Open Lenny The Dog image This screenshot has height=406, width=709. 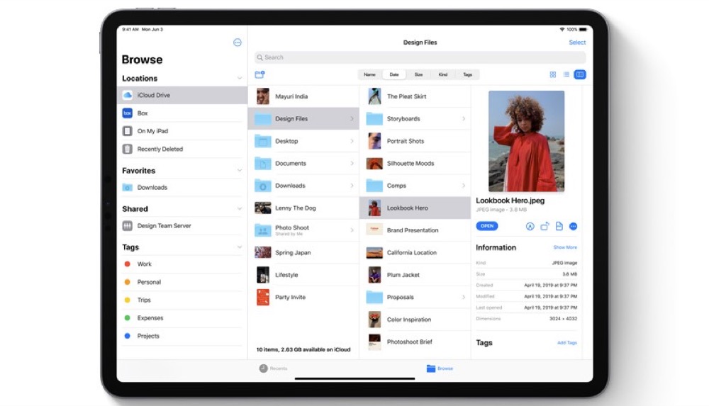tap(304, 208)
